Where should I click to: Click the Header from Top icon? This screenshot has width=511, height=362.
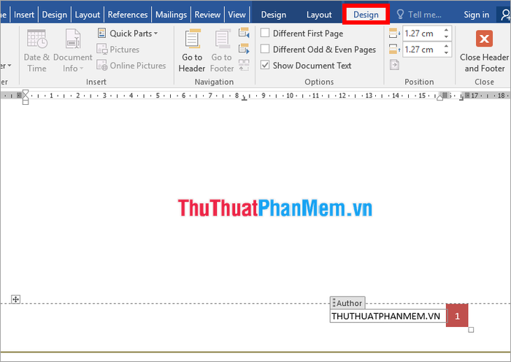point(394,34)
